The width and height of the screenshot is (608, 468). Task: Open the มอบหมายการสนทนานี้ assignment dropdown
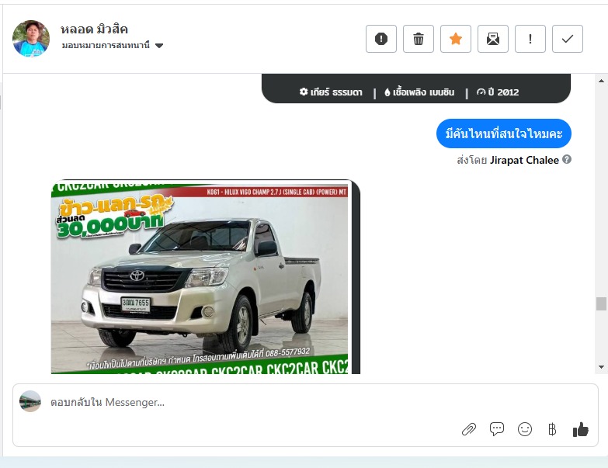tap(113, 45)
